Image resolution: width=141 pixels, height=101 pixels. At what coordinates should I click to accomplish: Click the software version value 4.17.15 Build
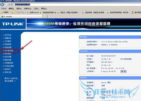(114, 42)
